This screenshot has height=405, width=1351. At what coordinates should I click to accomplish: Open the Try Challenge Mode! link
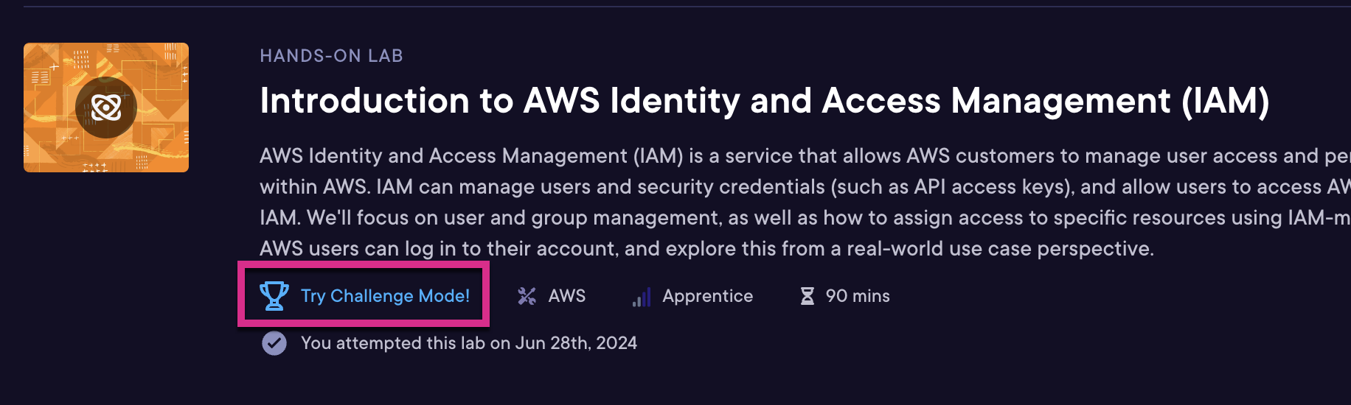385,296
